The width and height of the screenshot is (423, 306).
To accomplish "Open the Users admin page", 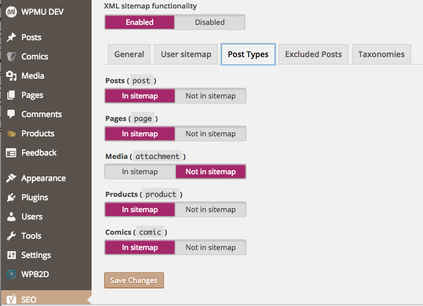I will click(32, 217).
